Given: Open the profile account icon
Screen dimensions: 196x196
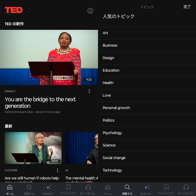Looking at the screenshot, I should (90, 11).
